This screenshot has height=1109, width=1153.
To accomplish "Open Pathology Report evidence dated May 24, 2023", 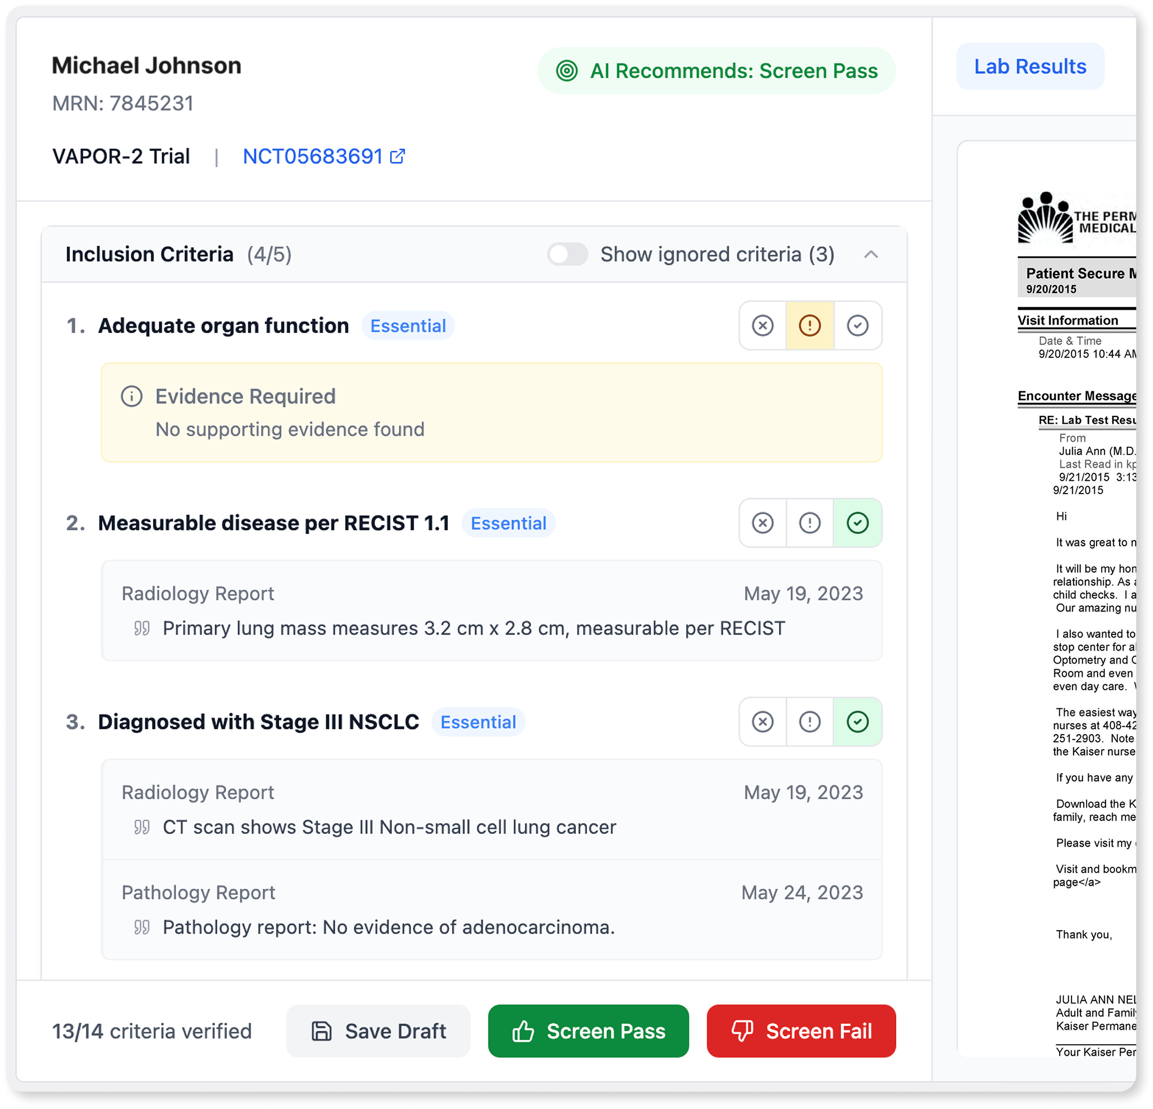I will (x=491, y=909).
